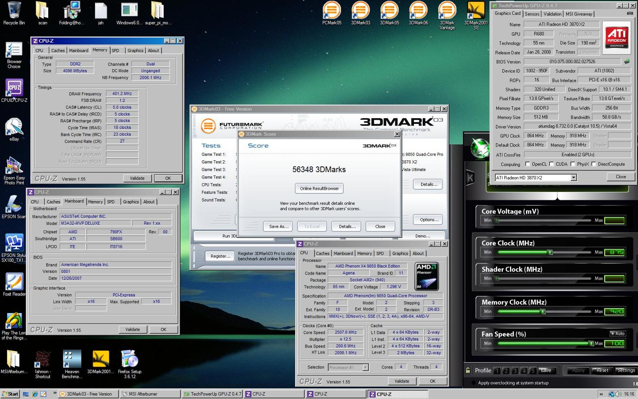Open Graphics tab in Mainboard CPU-Z window
This screenshot has width=638, height=399.
[131, 202]
